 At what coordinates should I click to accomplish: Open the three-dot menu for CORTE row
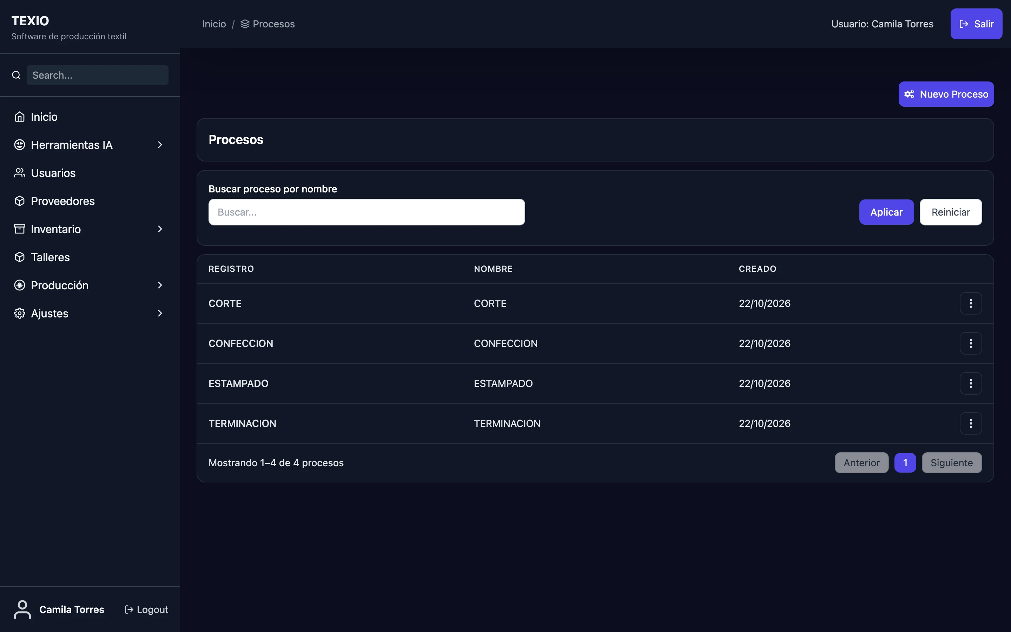pyautogui.click(x=971, y=303)
